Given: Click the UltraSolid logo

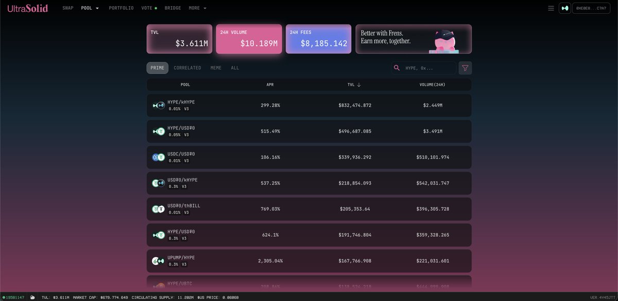Looking at the screenshot, I should click(x=28, y=8).
